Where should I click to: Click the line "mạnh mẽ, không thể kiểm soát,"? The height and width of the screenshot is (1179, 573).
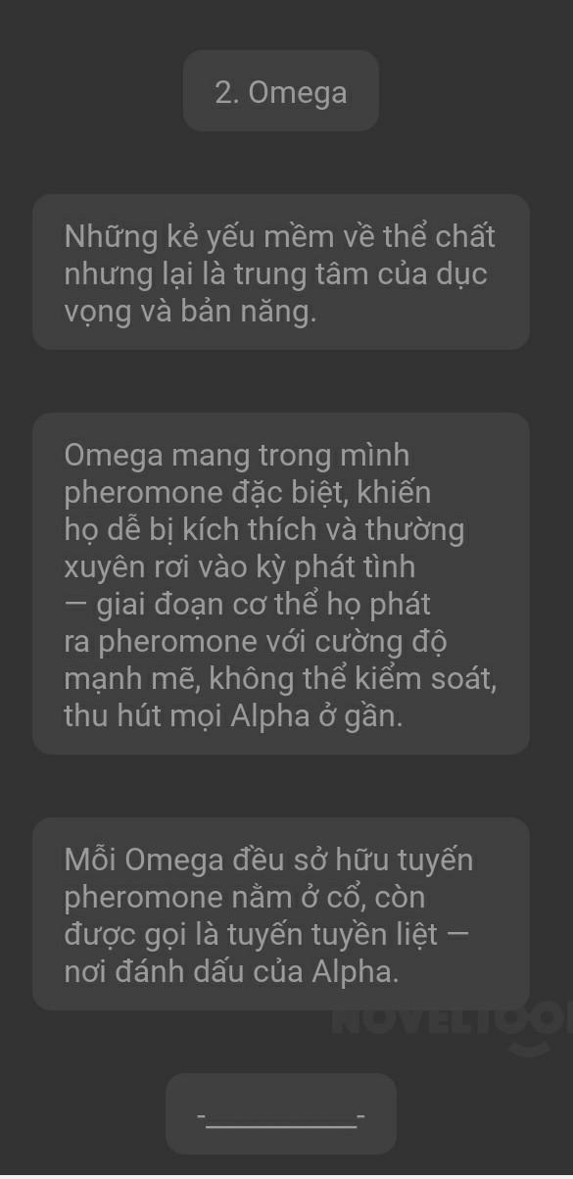click(280, 678)
